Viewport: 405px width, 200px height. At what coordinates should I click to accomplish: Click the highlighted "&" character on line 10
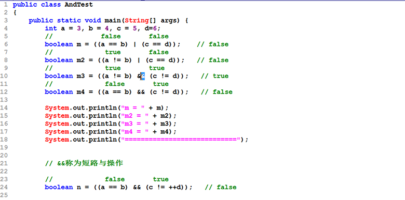[143, 76]
